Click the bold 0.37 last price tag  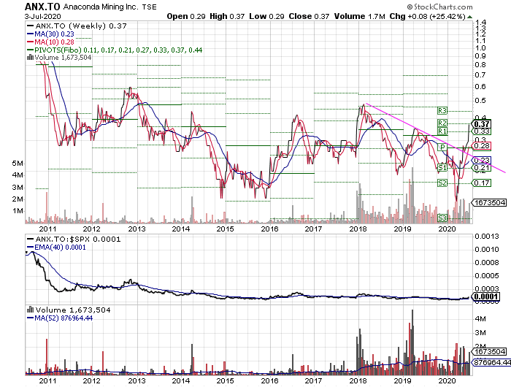coord(482,124)
